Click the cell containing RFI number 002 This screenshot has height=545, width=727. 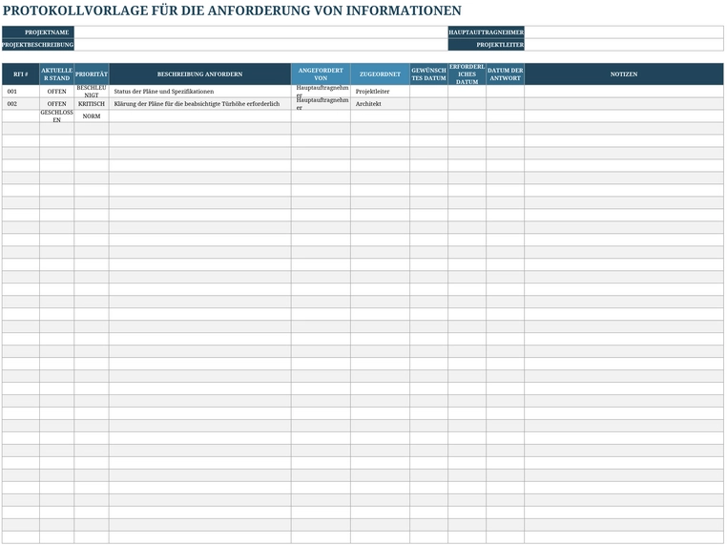pyautogui.click(x=21, y=104)
